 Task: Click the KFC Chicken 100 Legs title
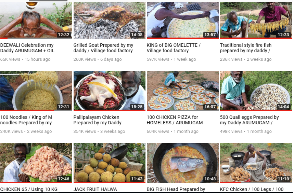pyautogui.click(x=252, y=189)
